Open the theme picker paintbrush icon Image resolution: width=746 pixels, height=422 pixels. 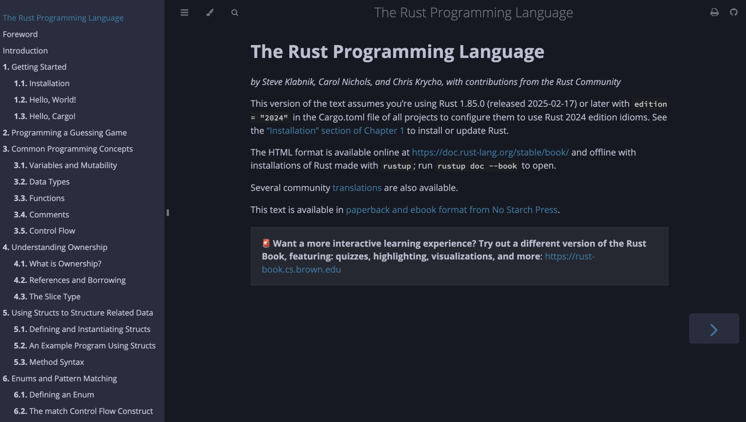[x=210, y=13]
